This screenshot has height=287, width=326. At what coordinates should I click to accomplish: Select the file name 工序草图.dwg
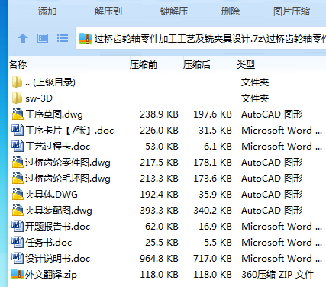pos(54,114)
